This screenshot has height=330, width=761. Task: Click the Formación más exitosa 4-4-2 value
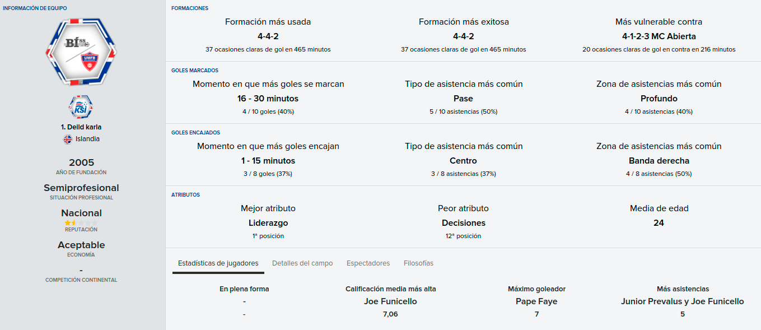click(x=463, y=36)
